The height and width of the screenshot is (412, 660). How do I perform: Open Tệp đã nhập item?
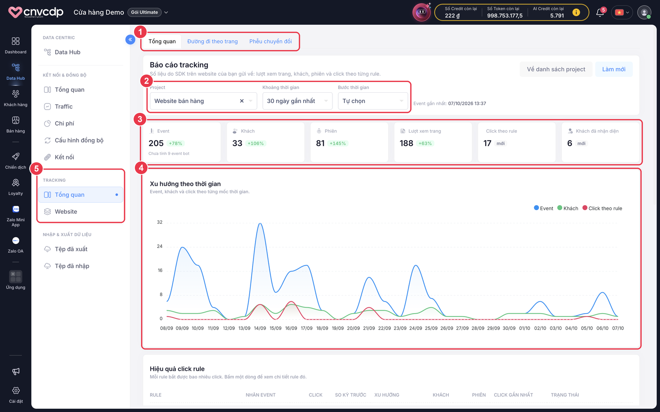click(x=80, y=266)
